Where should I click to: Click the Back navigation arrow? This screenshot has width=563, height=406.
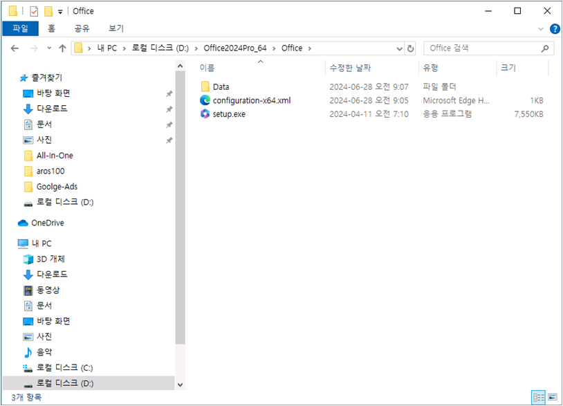point(15,48)
